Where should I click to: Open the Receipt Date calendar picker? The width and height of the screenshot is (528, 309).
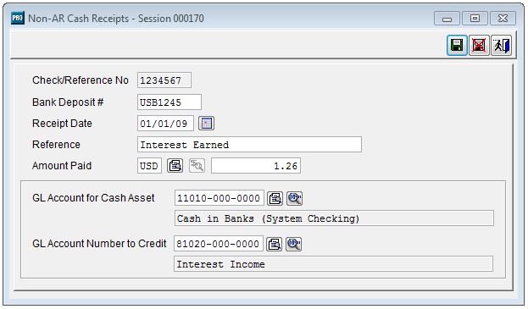click(x=206, y=123)
